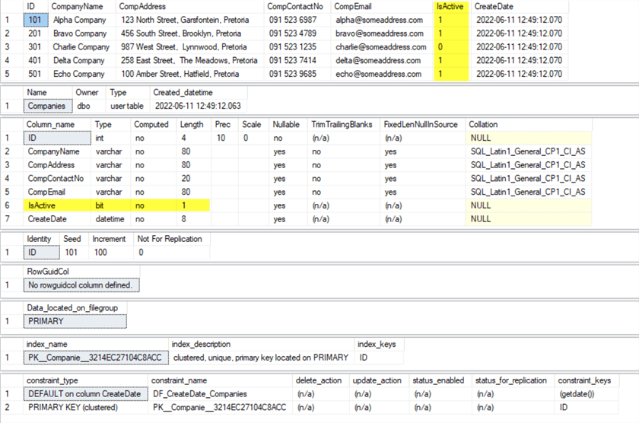Image resolution: width=639 pixels, height=423 pixels.
Task: Select the 'CompContactNo' column_name cell
Action: tap(56, 179)
